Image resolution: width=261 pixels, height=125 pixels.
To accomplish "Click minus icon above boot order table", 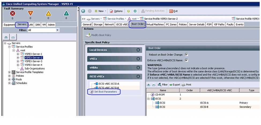I will click(x=154, y=85).
